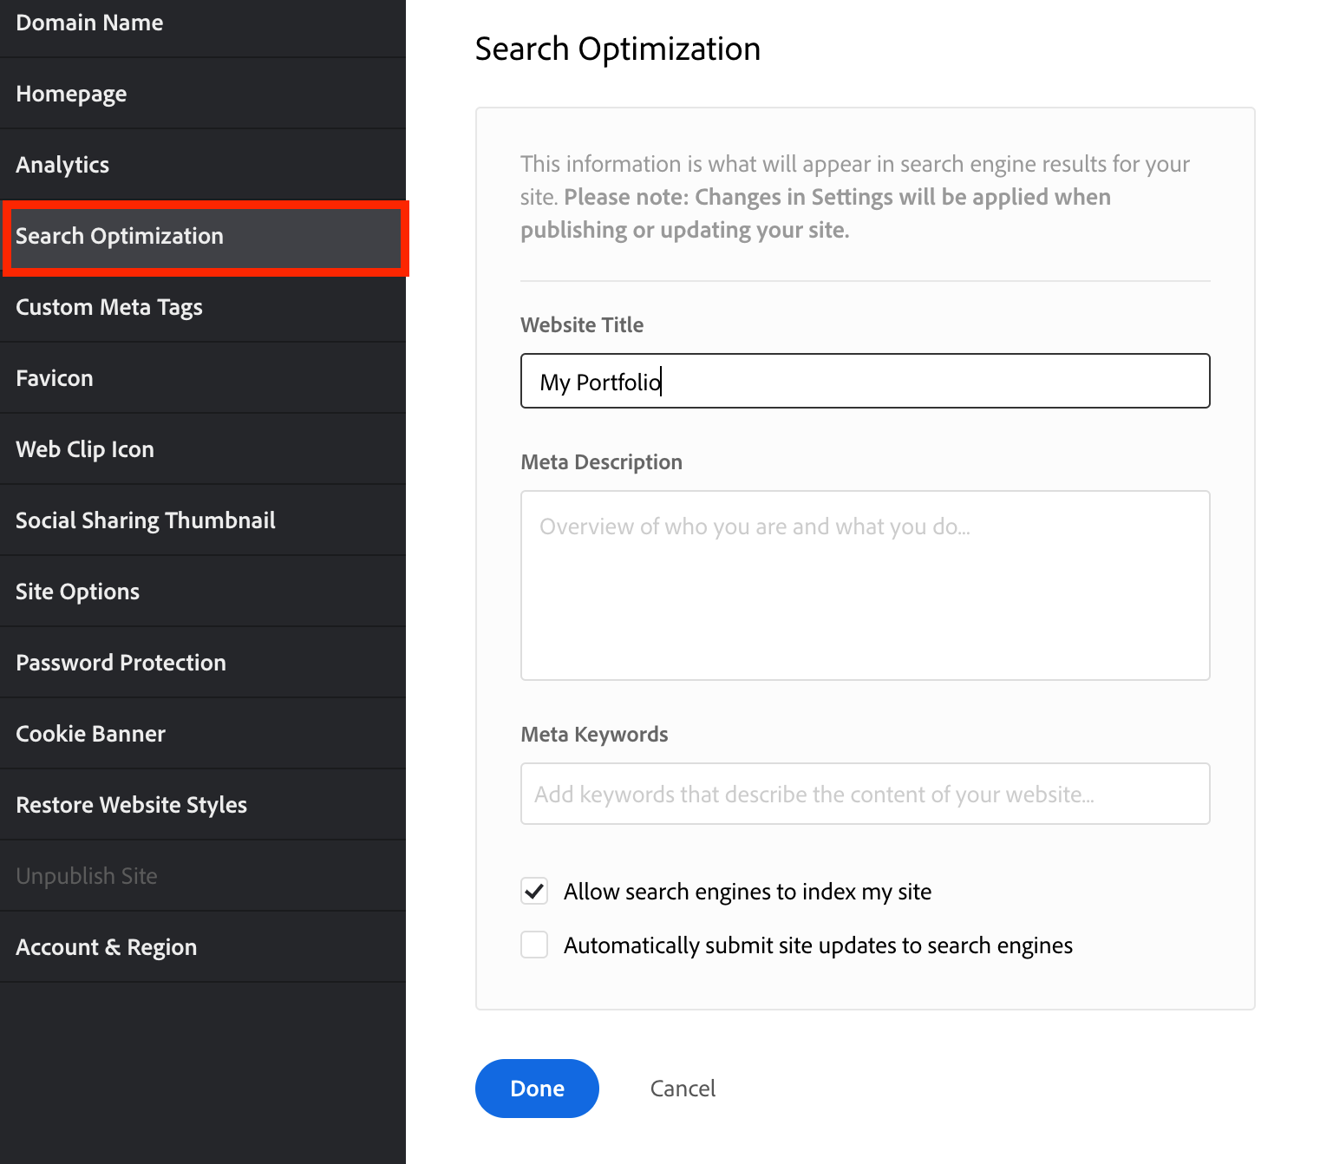This screenshot has height=1164, width=1320.
Task: Open the Account & Region settings
Action: pos(106,946)
